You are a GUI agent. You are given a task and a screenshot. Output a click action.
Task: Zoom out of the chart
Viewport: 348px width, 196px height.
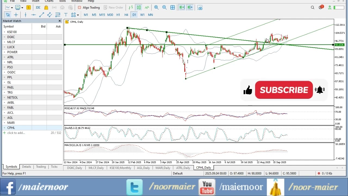pos(164,8)
